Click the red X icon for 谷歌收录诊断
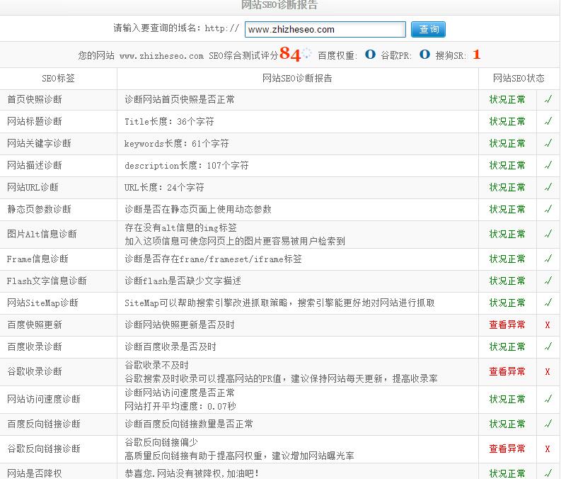561x479 pixels. pos(548,372)
